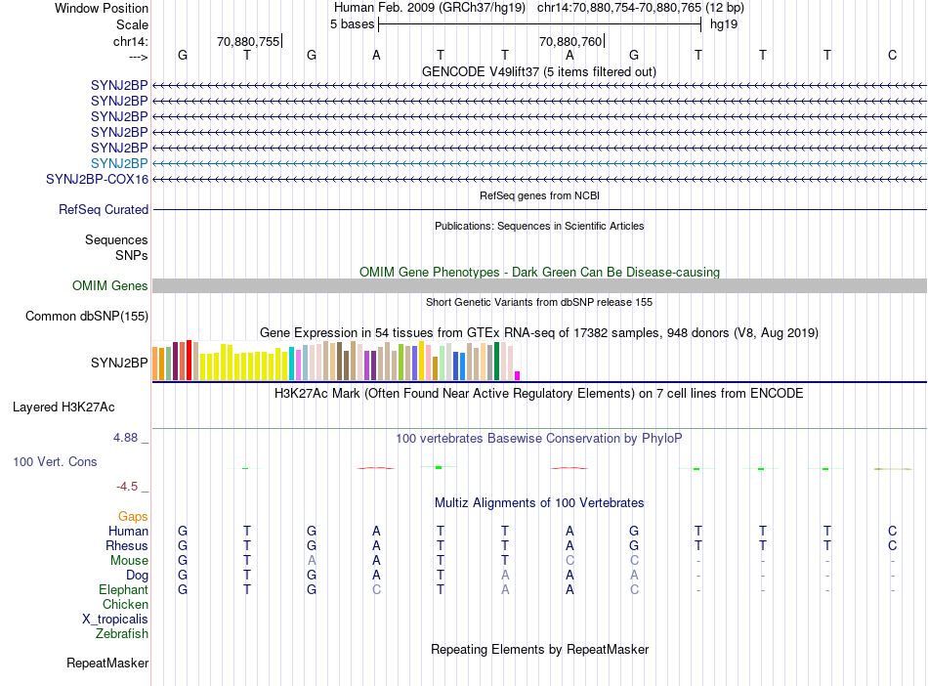Open the Basewise Conservation by PhyloP title
The image size is (928, 686).
point(539,439)
